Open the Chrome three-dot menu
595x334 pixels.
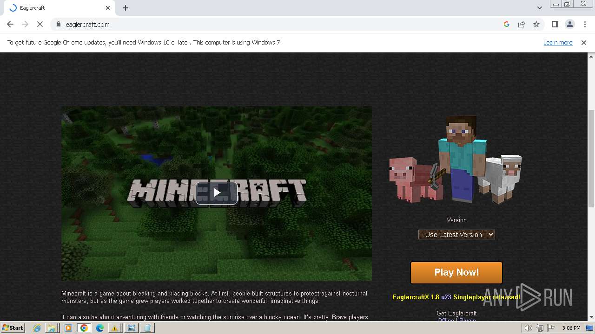click(x=585, y=24)
